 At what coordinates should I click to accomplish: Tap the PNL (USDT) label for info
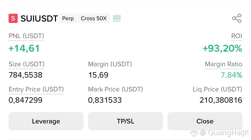[x=26, y=36]
